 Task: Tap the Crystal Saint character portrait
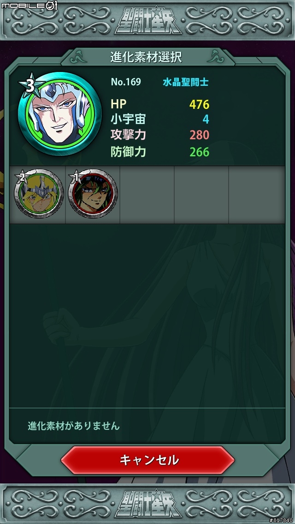[x=60, y=113]
